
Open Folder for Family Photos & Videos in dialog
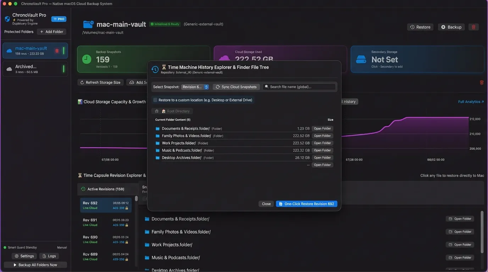(322, 136)
